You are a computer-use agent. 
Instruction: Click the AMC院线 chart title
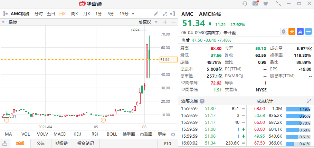click(x=20, y=14)
